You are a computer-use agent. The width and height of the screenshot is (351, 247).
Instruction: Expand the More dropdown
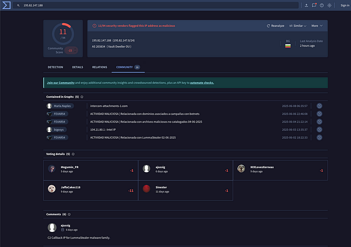pos(317,26)
